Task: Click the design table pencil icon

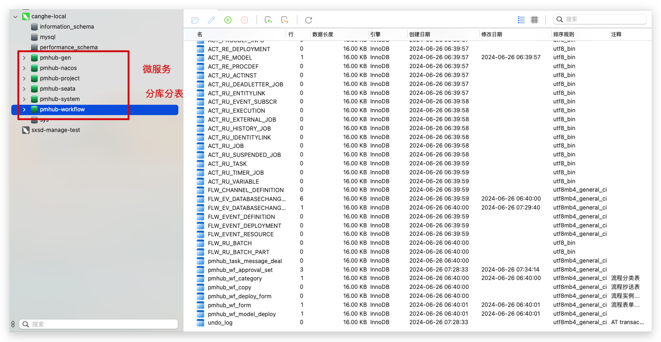Action: 212,20
